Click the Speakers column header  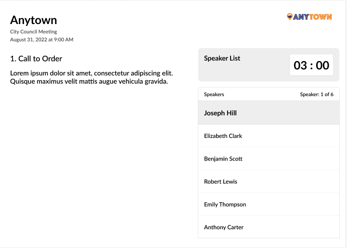[214, 94]
